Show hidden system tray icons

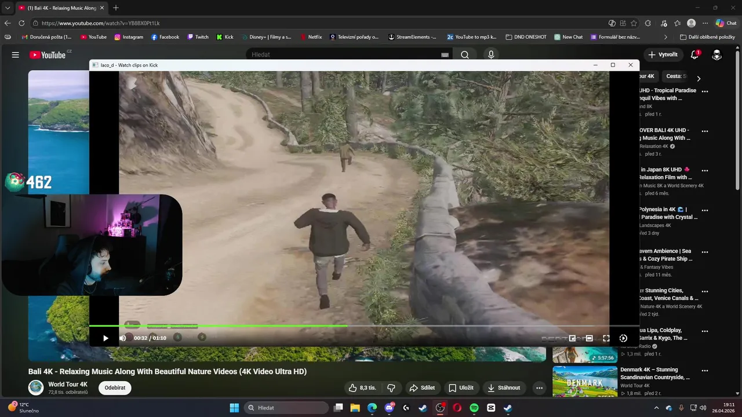657,408
